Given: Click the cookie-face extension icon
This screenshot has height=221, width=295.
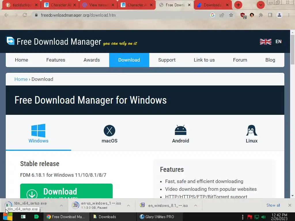Looking at the screenshot, I should pos(252,15).
